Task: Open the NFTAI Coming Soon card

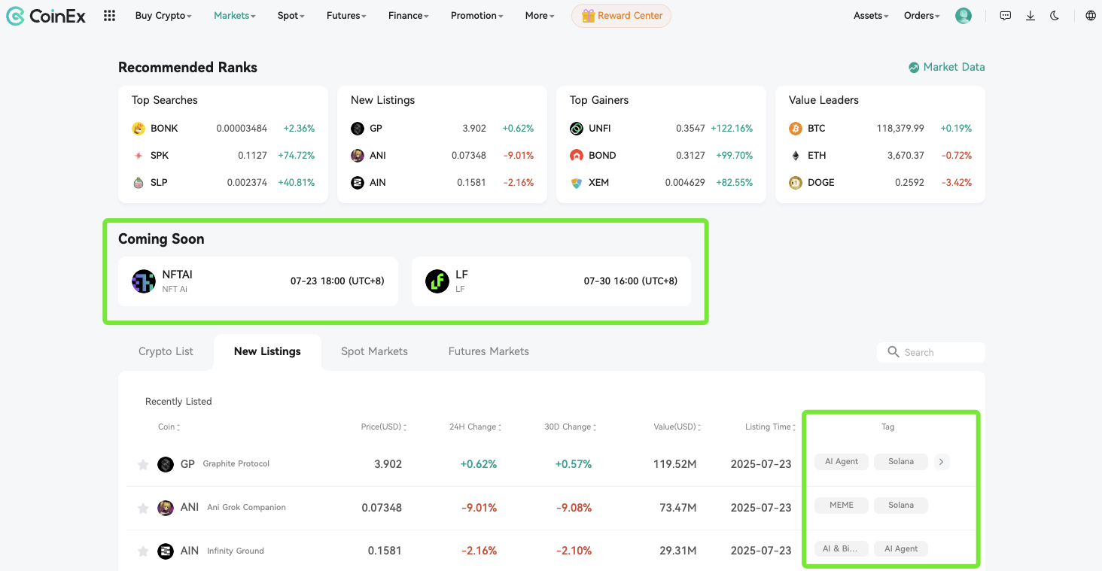Action: coord(258,281)
